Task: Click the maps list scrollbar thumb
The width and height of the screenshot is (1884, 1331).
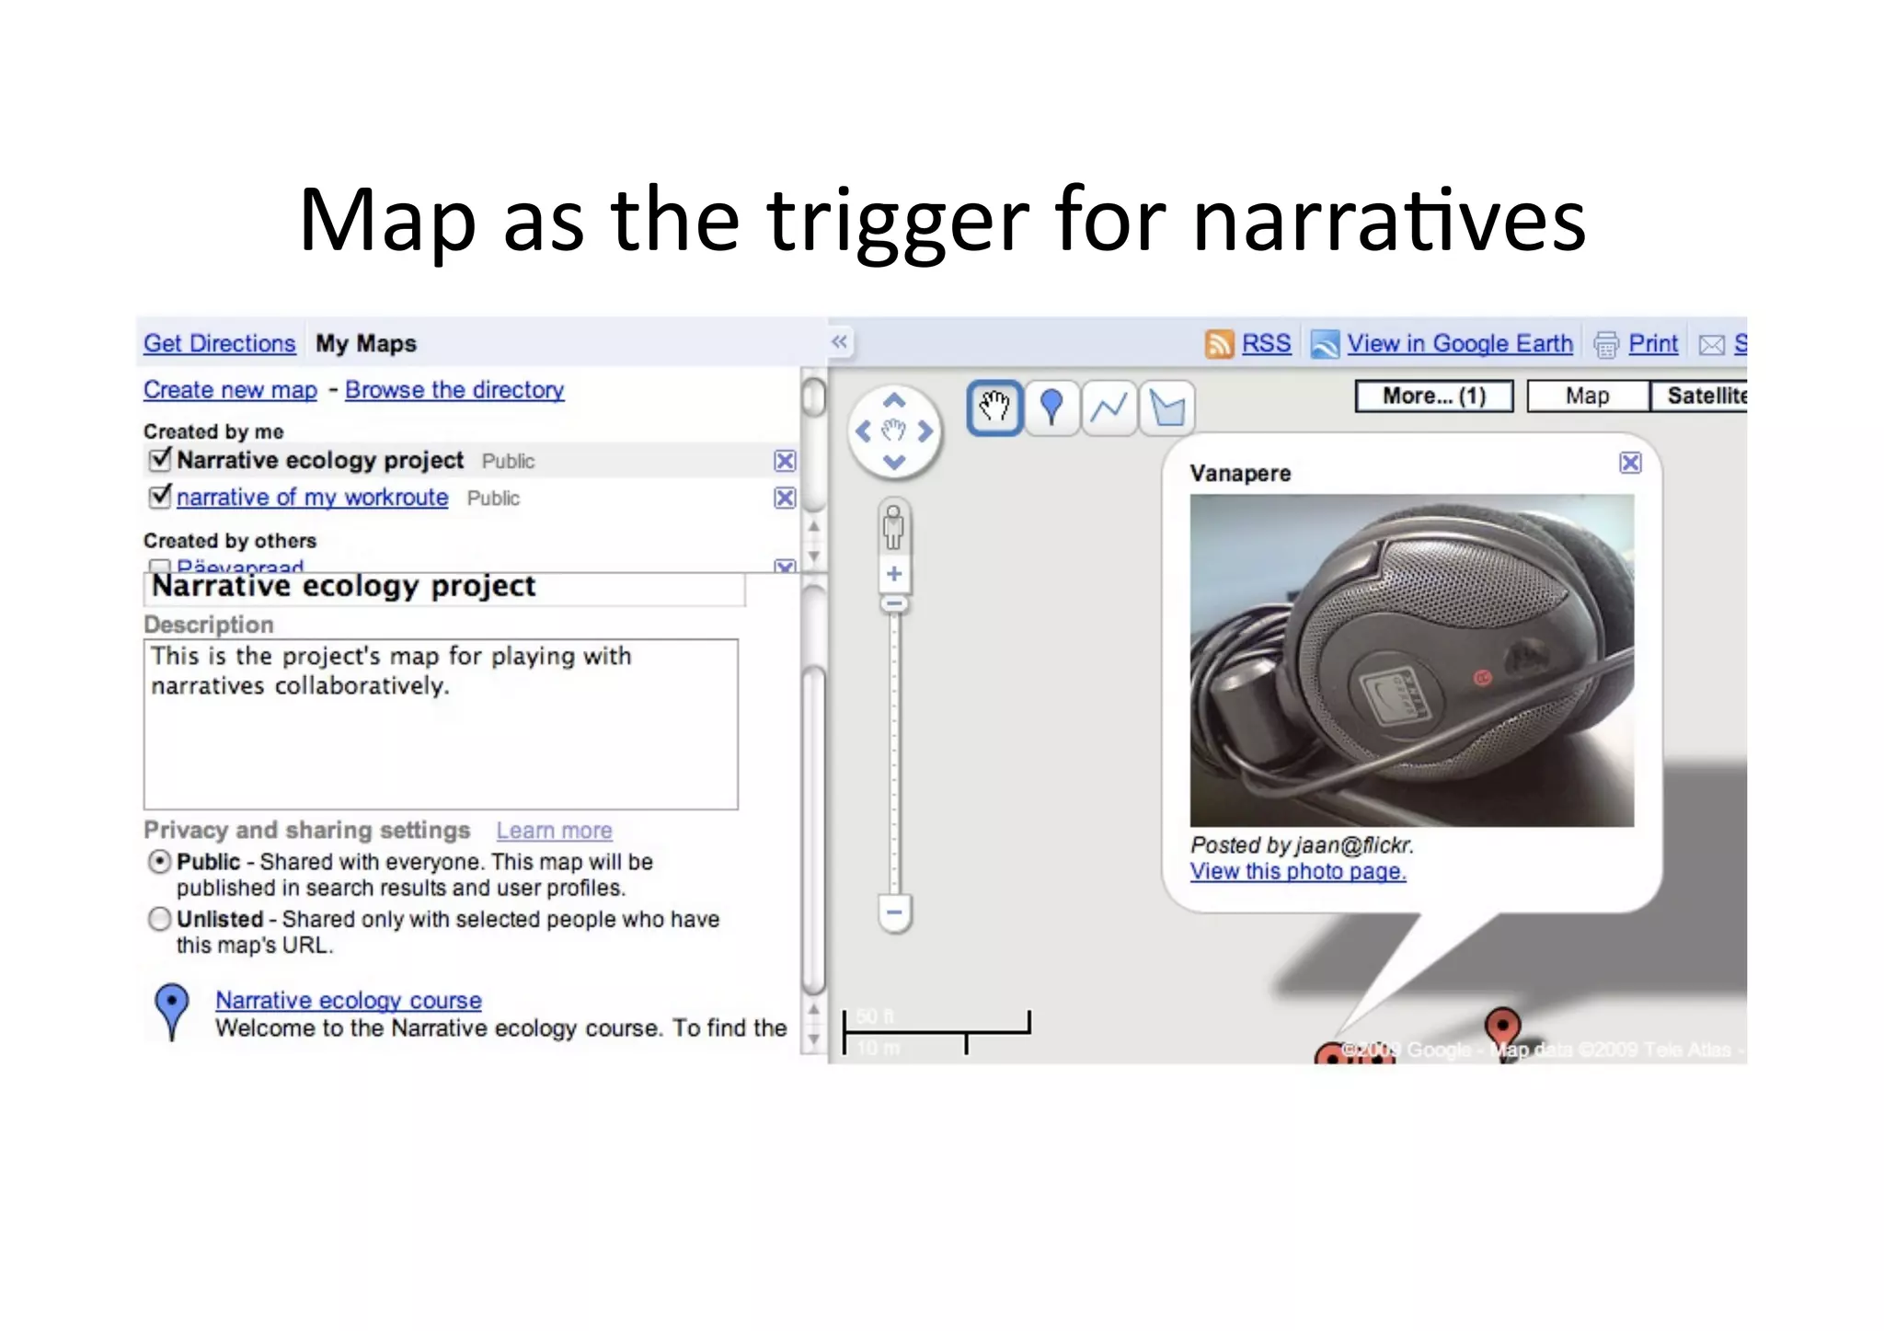Action: (812, 397)
